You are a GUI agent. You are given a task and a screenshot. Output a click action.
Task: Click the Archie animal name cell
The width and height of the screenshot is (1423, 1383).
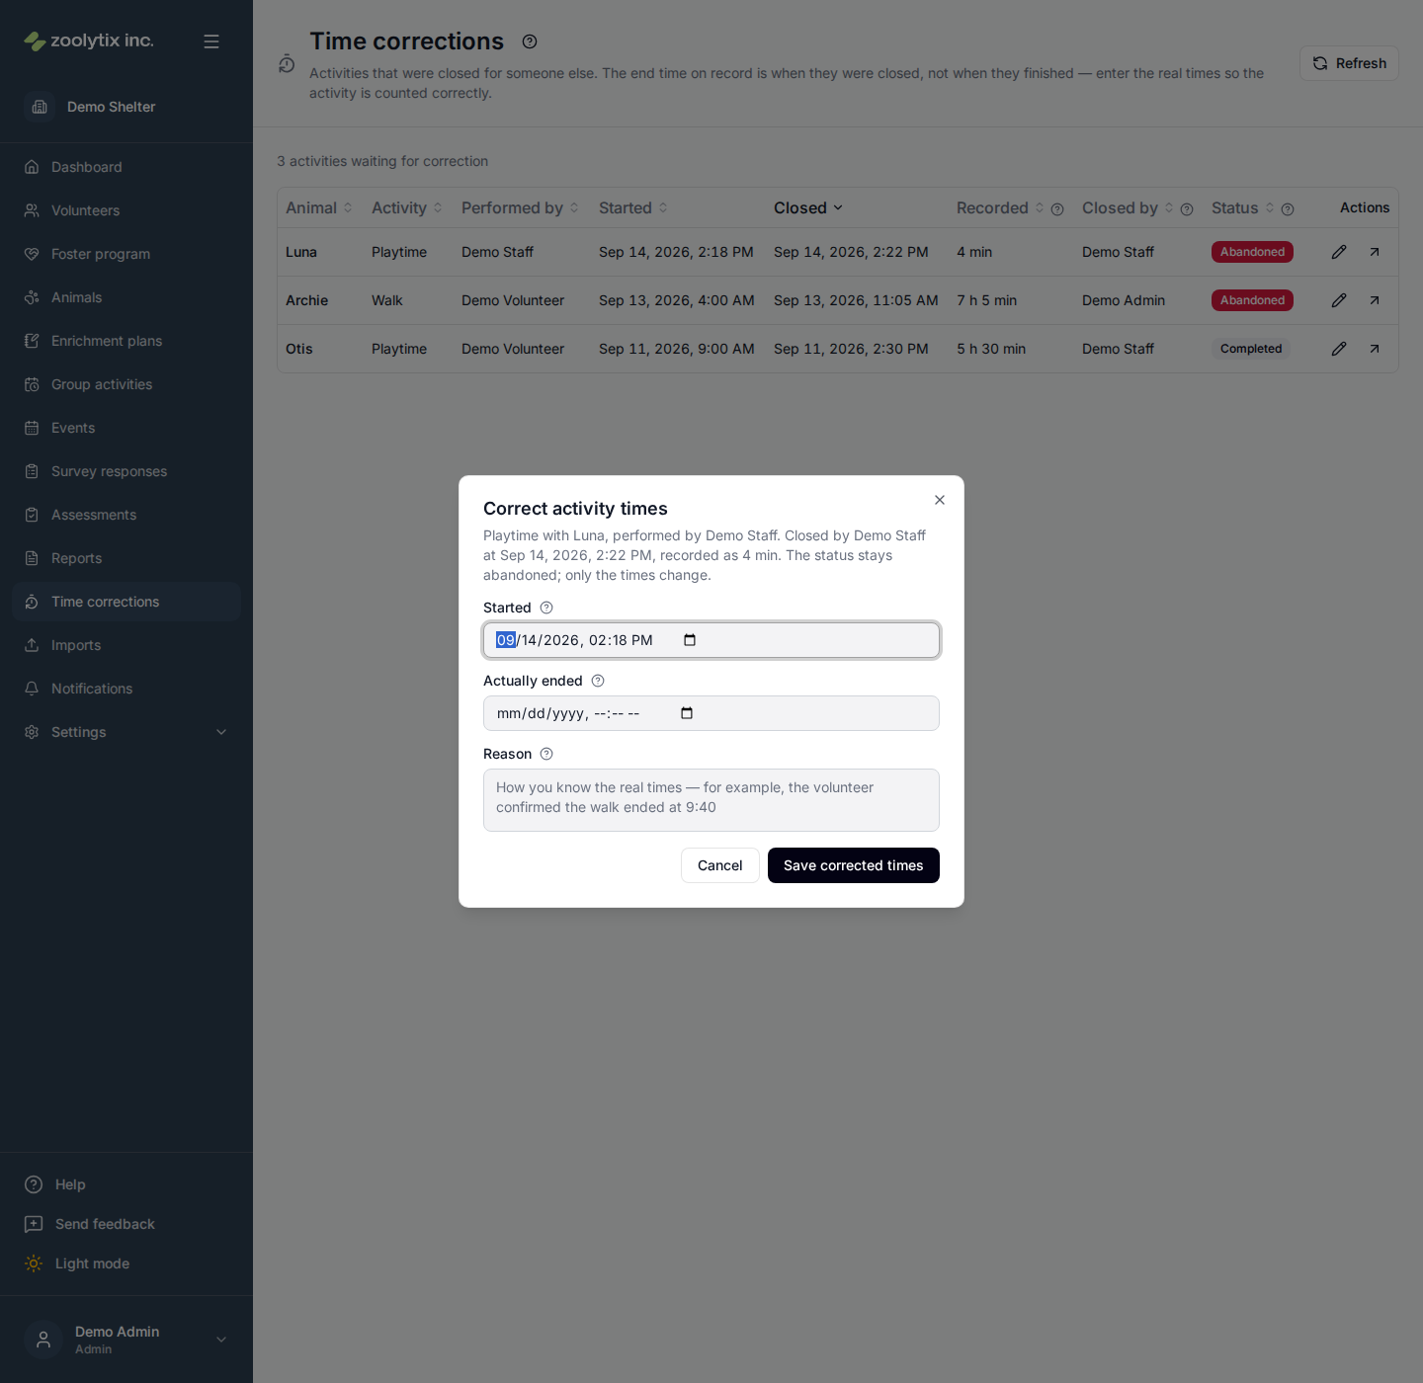tap(307, 300)
